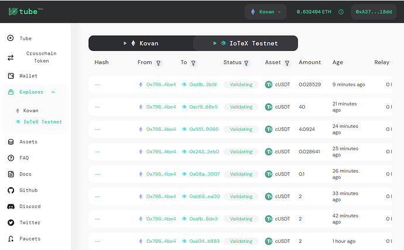Click the crosschain swap arrows icon
Image resolution: width=404 pixels, height=250 pixels.
pyautogui.click(x=11, y=58)
